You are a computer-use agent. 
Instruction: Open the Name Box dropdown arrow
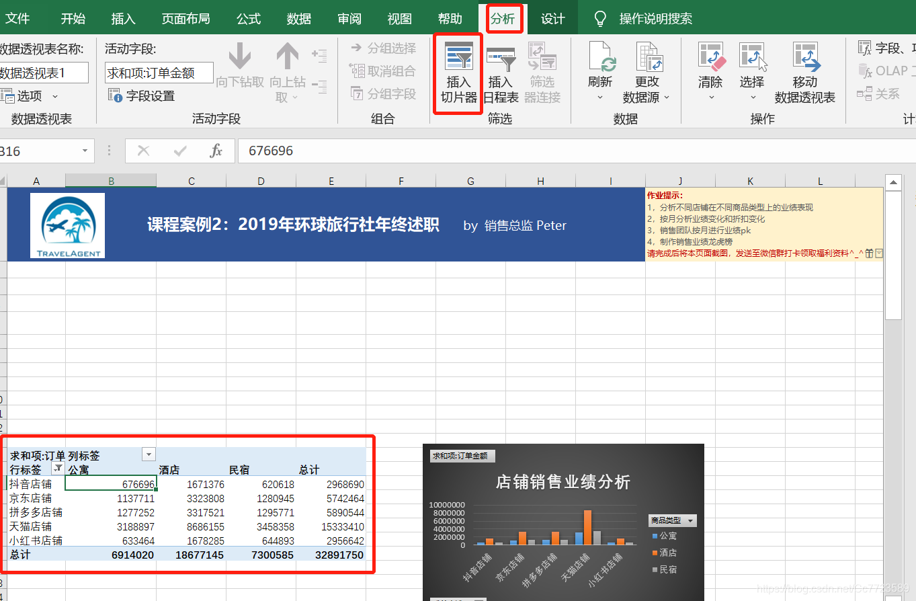[x=85, y=151]
